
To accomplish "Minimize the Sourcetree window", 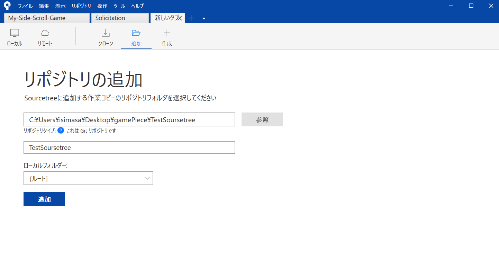I will click(x=451, y=6).
